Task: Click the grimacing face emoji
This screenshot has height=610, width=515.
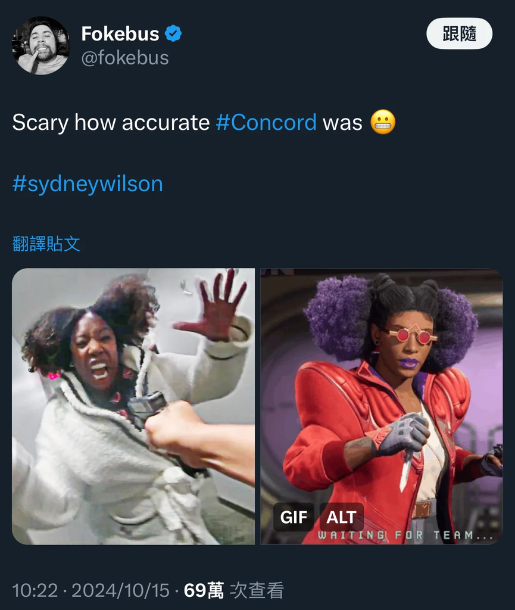Action: click(383, 122)
